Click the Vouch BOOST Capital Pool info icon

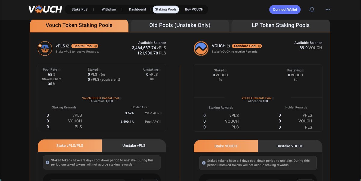point(120,98)
